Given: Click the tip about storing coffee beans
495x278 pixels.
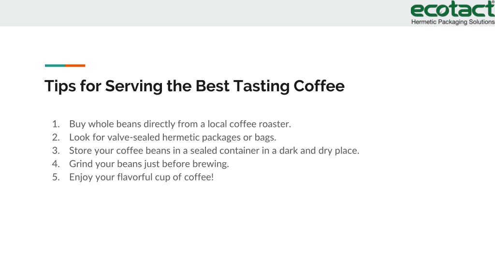Looking at the screenshot, I should pos(214,151).
